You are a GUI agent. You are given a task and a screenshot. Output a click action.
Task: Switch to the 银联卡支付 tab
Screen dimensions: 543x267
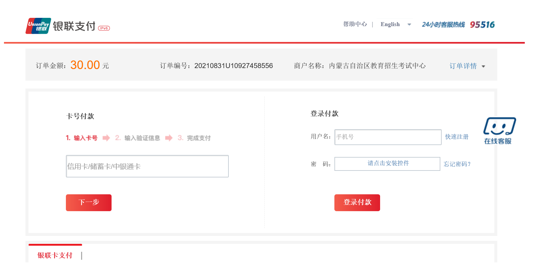point(55,255)
